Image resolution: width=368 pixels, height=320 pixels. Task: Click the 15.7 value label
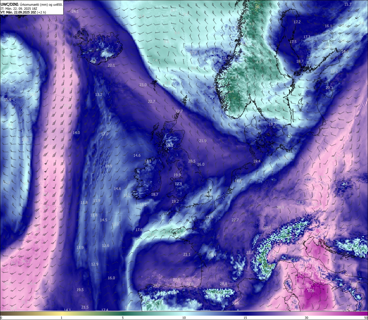(348, 5)
